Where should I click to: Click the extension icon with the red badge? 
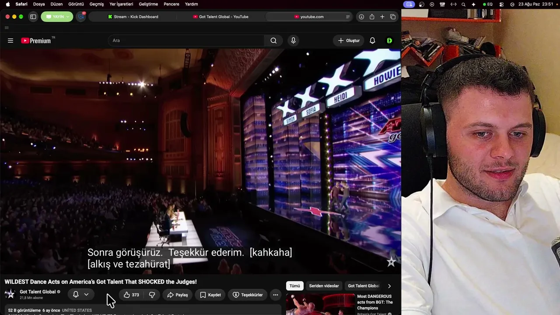pyautogui.click(x=81, y=17)
